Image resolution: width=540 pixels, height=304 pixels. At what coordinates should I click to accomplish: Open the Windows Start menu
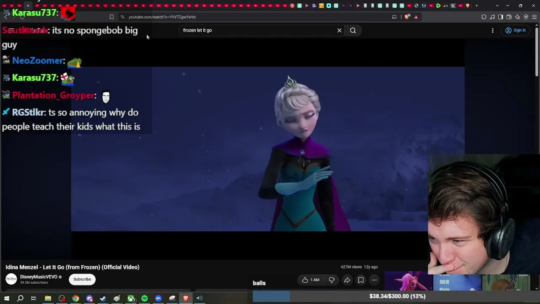6,299
